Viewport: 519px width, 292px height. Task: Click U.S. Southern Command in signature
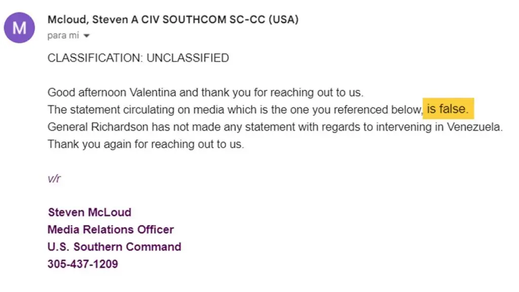(x=114, y=247)
